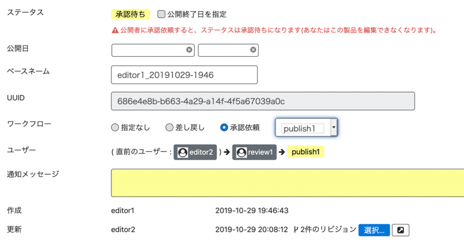The width and height of the screenshot is (464, 244).
Task: Focus the ベースネーム input field
Action: pos(184,75)
